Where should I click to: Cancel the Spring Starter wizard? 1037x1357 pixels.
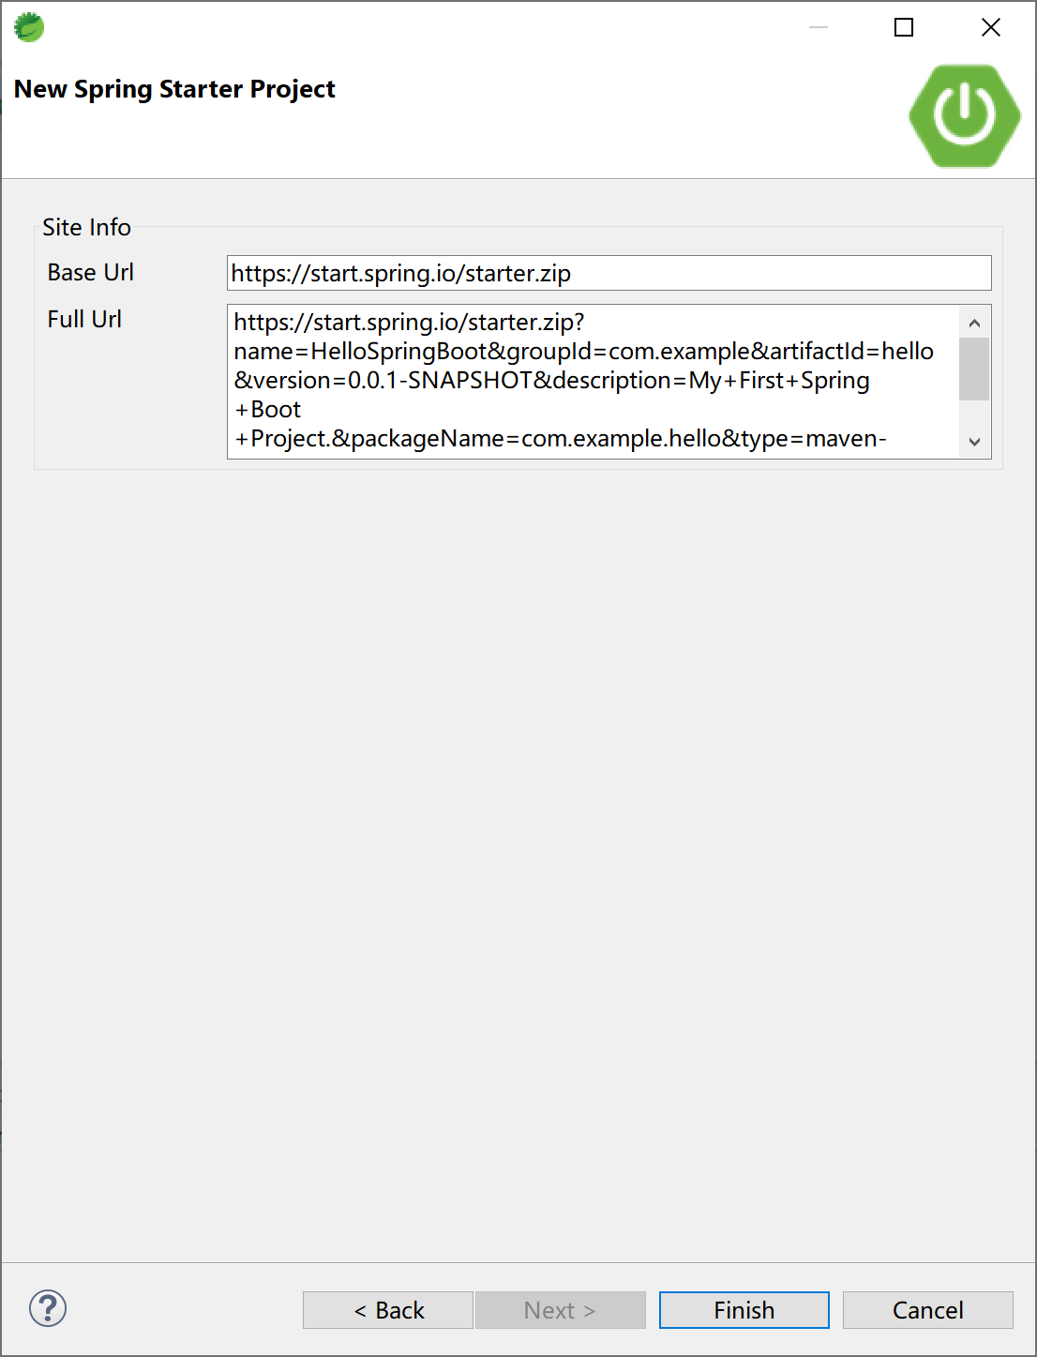tap(927, 1310)
